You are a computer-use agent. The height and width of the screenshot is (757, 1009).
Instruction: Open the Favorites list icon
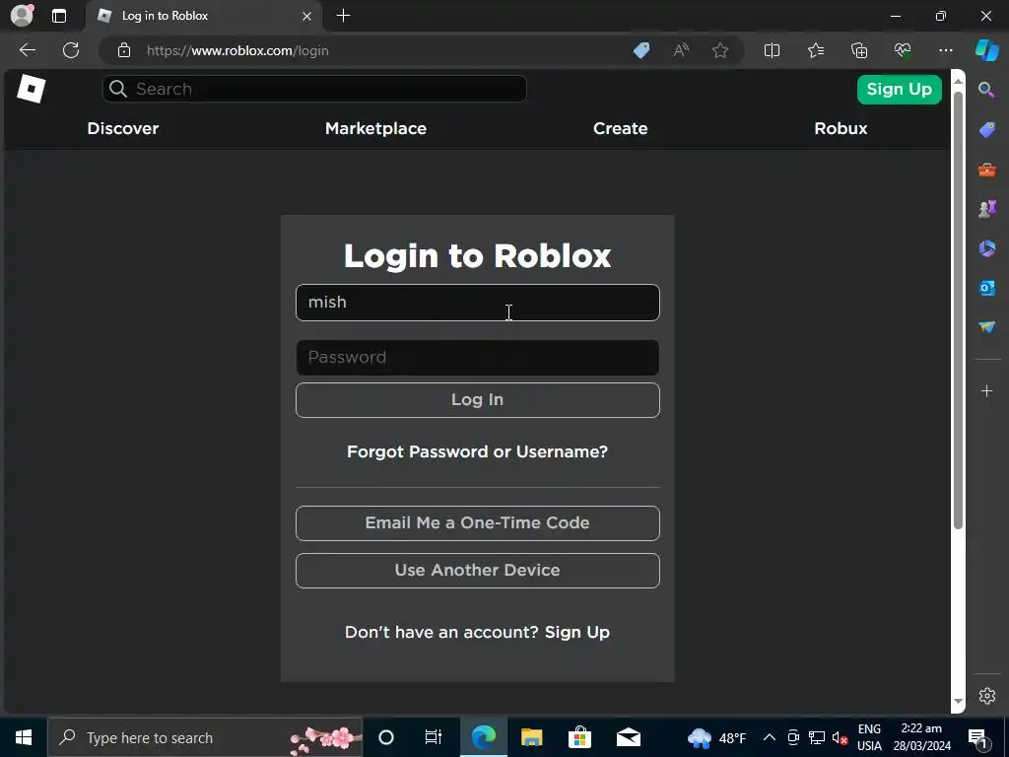pos(815,50)
